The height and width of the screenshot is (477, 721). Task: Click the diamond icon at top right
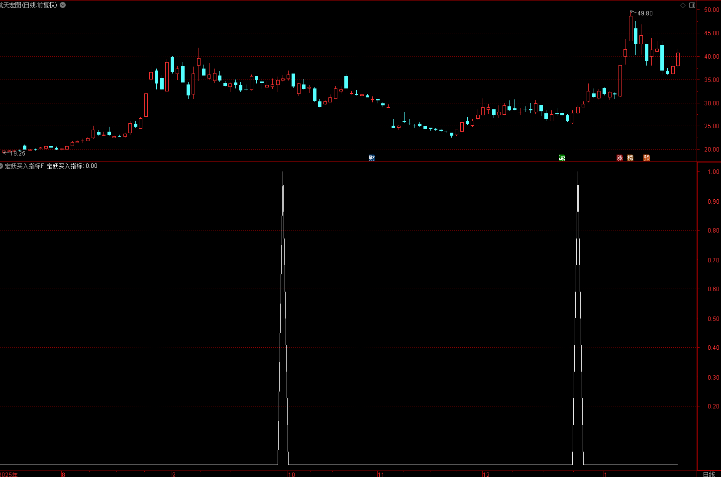683,5
